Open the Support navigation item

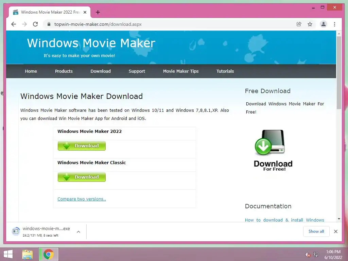point(137,71)
